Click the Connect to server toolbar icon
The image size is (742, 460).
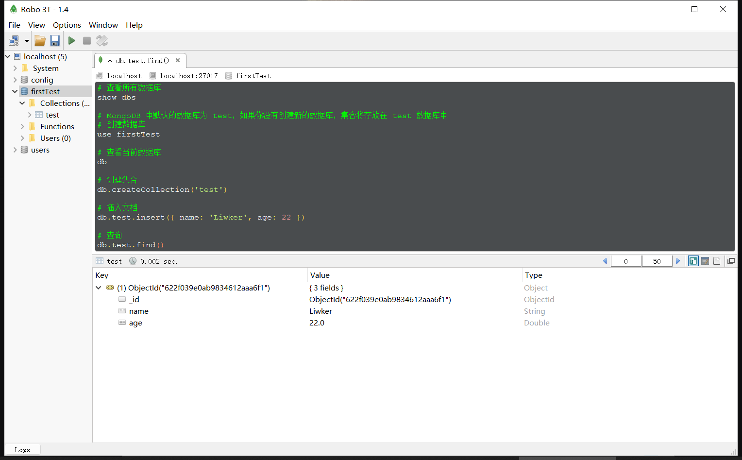(x=14, y=41)
